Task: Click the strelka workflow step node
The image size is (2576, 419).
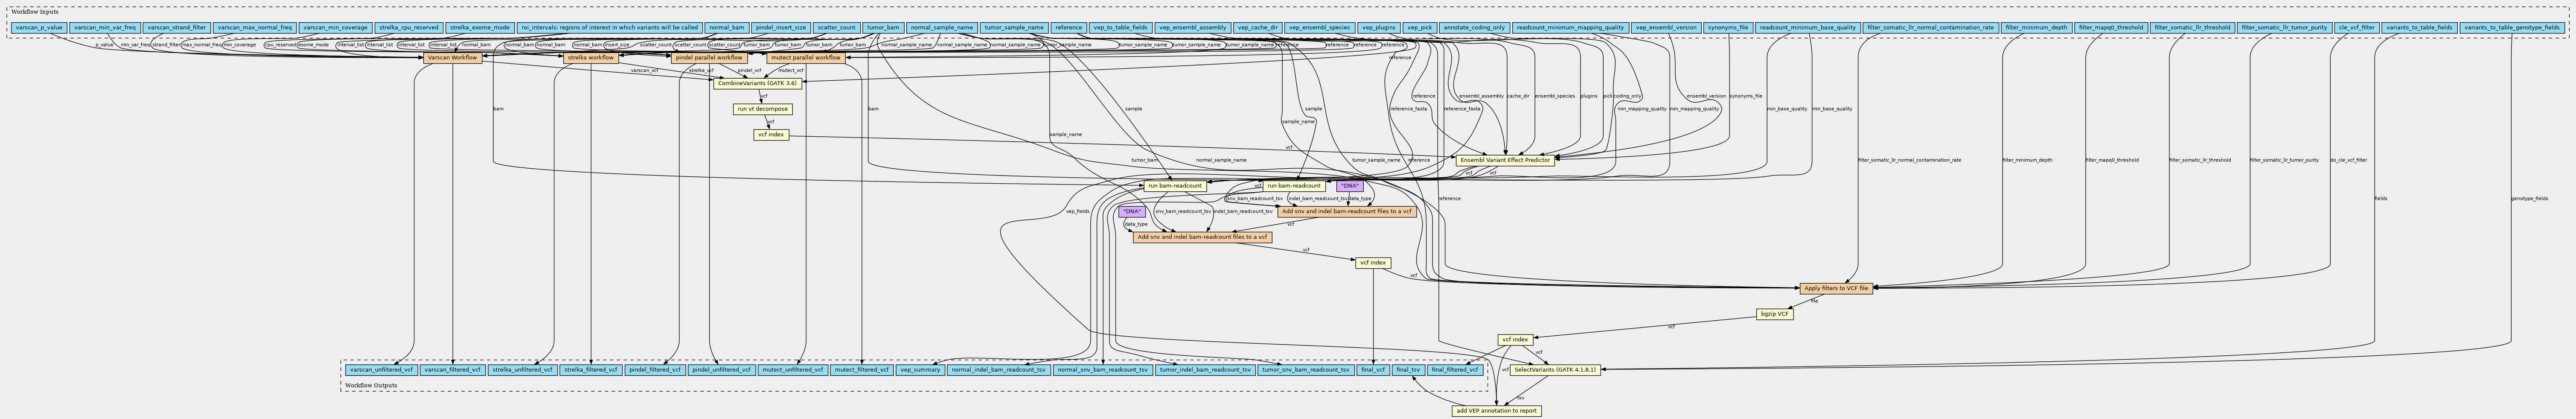Action: point(590,58)
